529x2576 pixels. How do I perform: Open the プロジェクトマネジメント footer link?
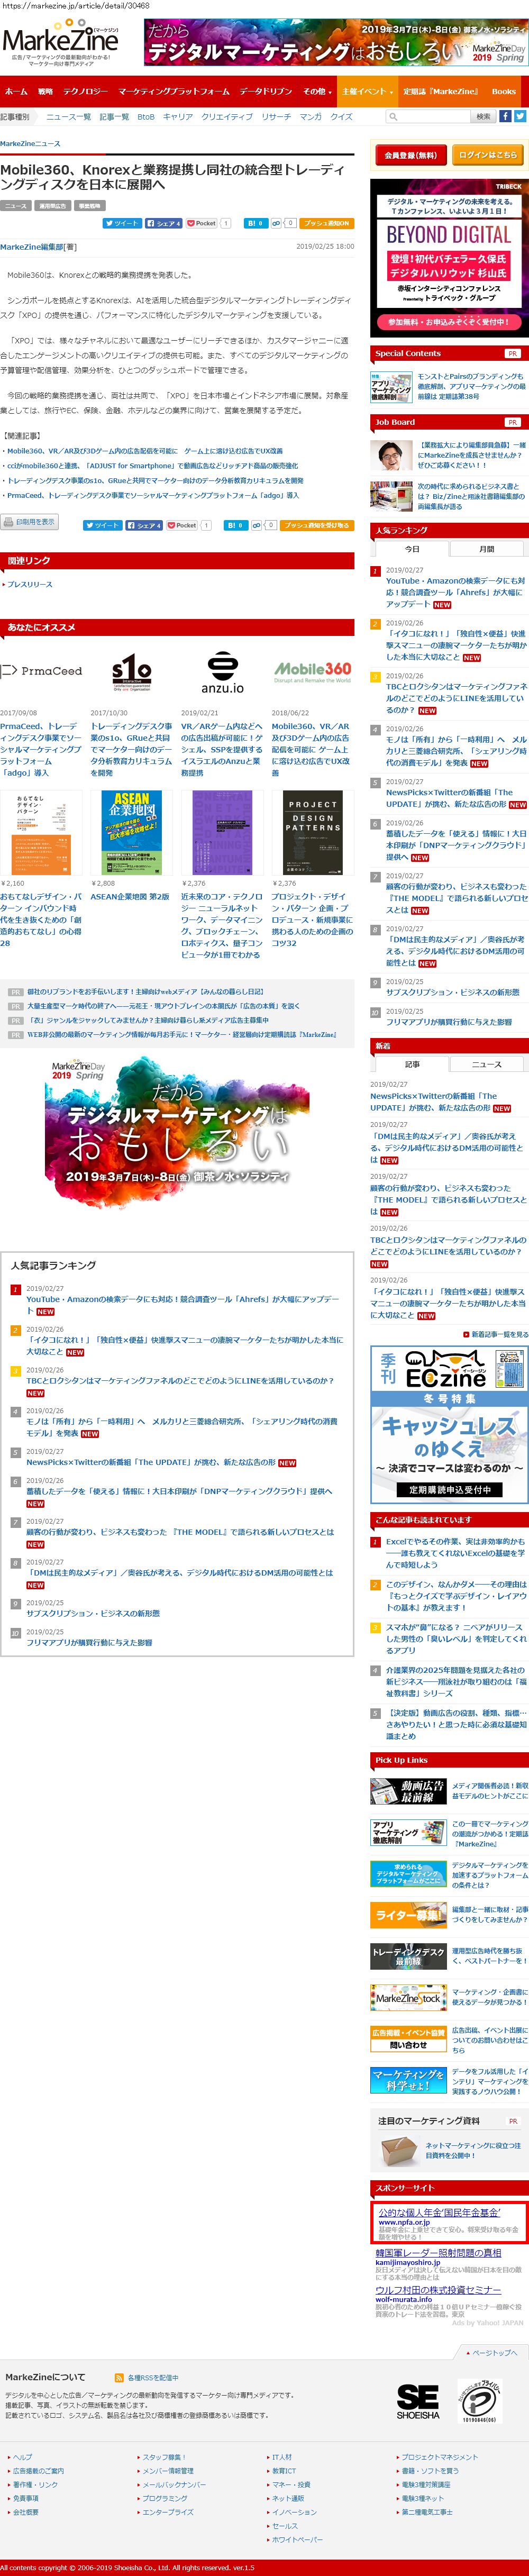pyautogui.click(x=439, y=2456)
